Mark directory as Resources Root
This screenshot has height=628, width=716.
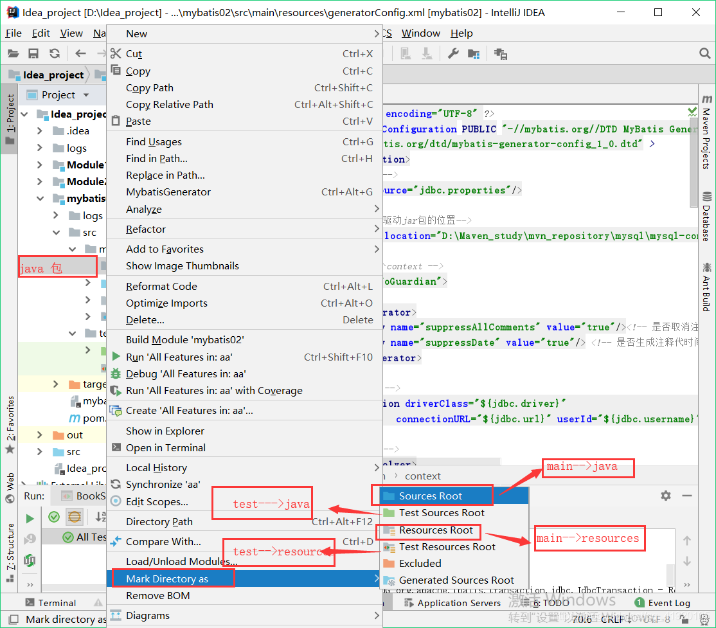click(454, 530)
